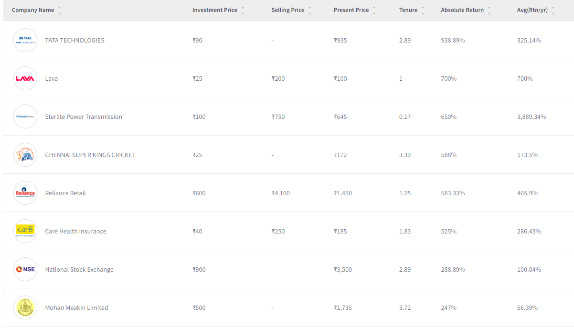Select the CHENNAI SUPER KINGS CRICKET name
Viewport: 574px width, 328px height.
[x=90, y=155]
